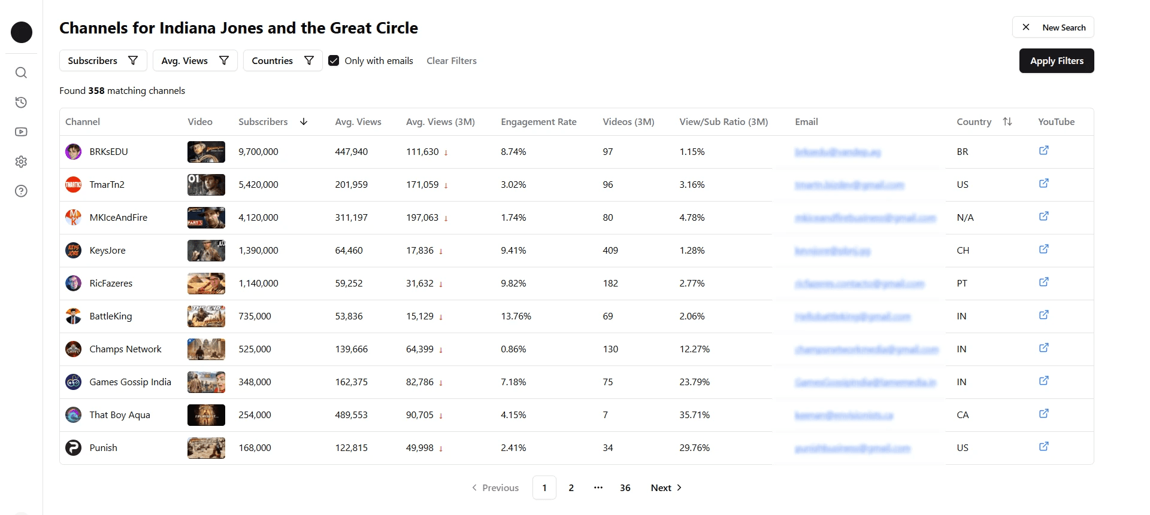Select the Games Gossip India channel name
1150x515 pixels.
click(x=131, y=382)
